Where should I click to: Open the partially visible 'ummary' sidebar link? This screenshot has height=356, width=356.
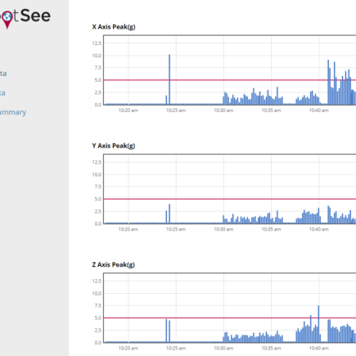(13, 112)
